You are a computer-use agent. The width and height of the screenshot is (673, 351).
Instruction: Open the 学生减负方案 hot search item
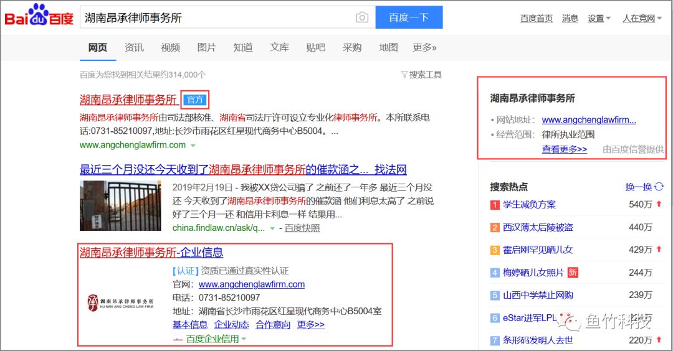pos(529,204)
